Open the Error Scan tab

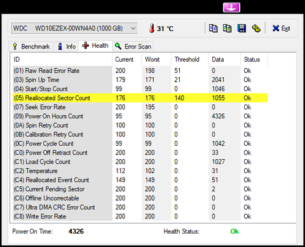click(x=133, y=46)
